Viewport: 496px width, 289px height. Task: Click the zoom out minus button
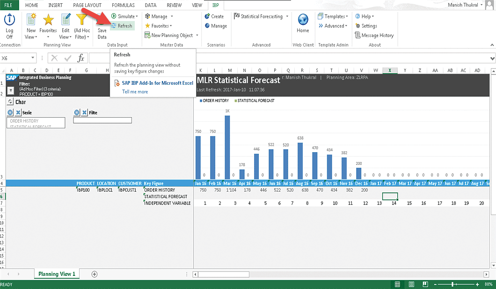tap(436, 284)
